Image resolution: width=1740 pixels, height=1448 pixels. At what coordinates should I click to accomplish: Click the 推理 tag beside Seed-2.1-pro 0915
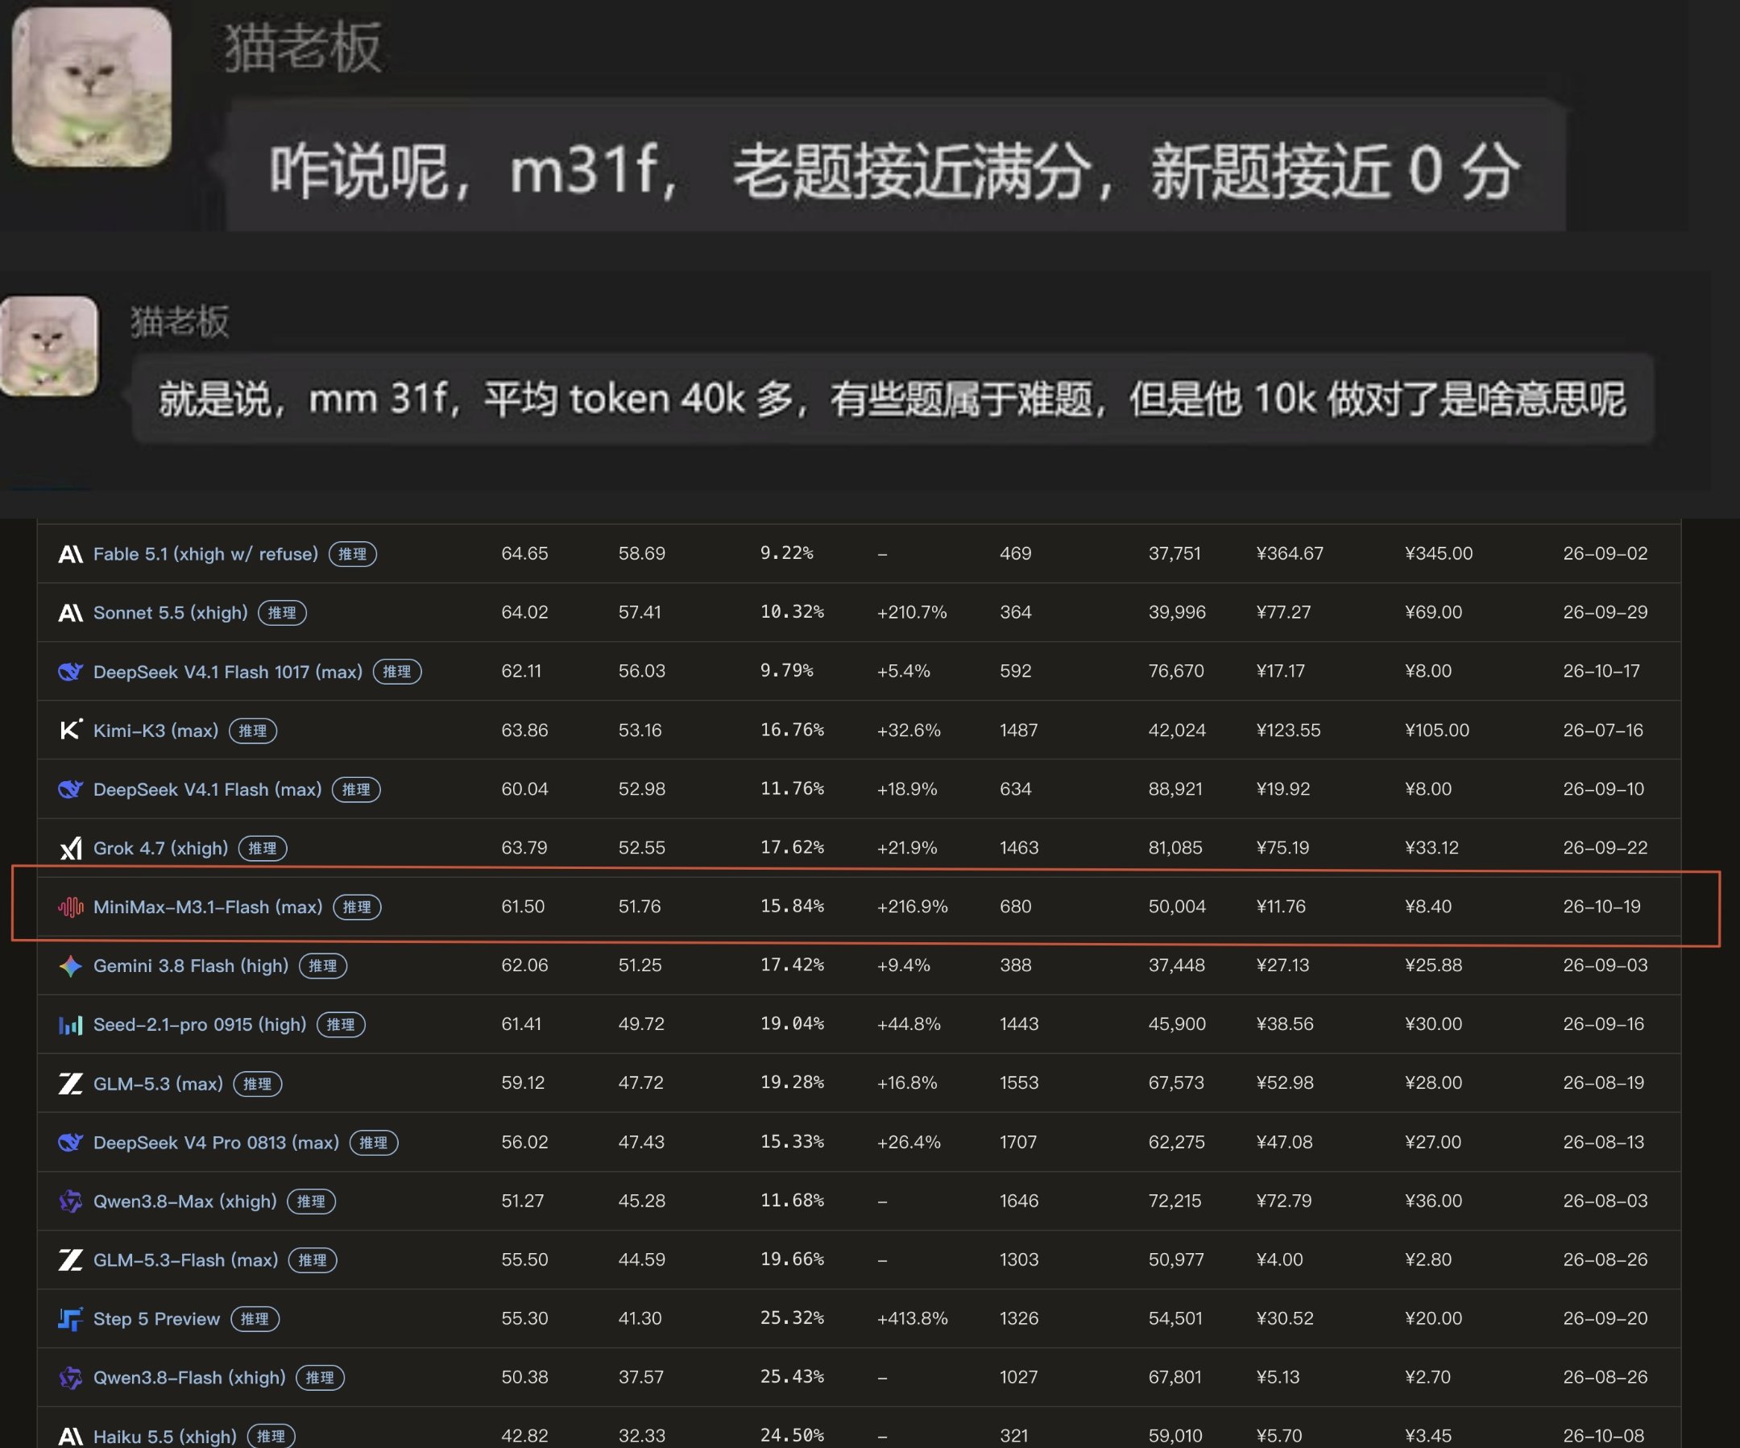[x=341, y=1024]
